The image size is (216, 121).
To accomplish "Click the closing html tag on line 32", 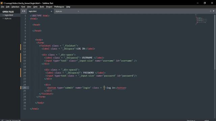I will pyautogui.click(x=34, y=109).
